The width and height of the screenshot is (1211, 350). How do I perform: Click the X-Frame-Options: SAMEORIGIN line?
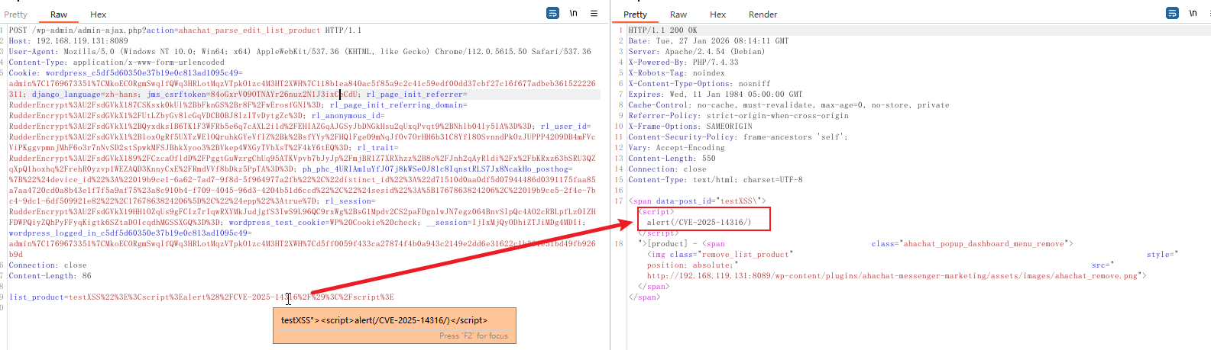click(690, 127)
